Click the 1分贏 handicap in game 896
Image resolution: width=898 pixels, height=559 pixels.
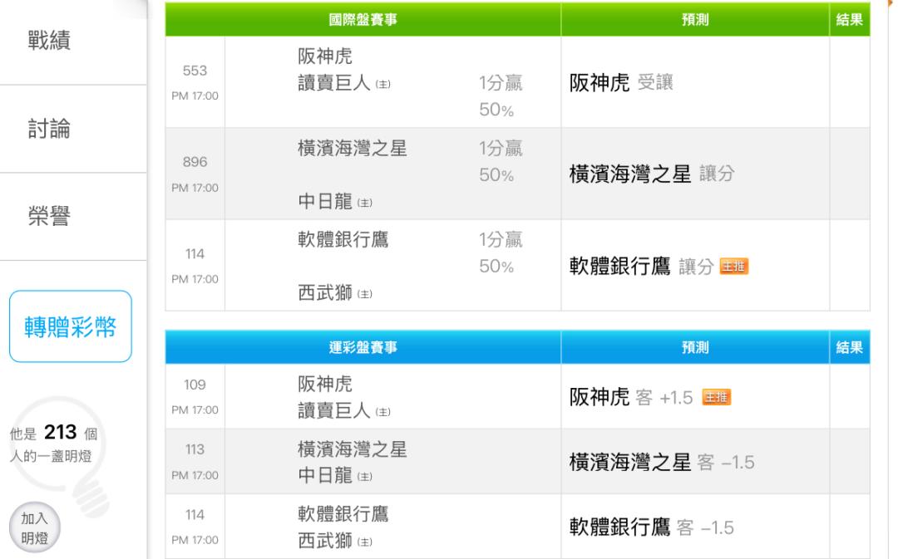(x=501, y=148)
